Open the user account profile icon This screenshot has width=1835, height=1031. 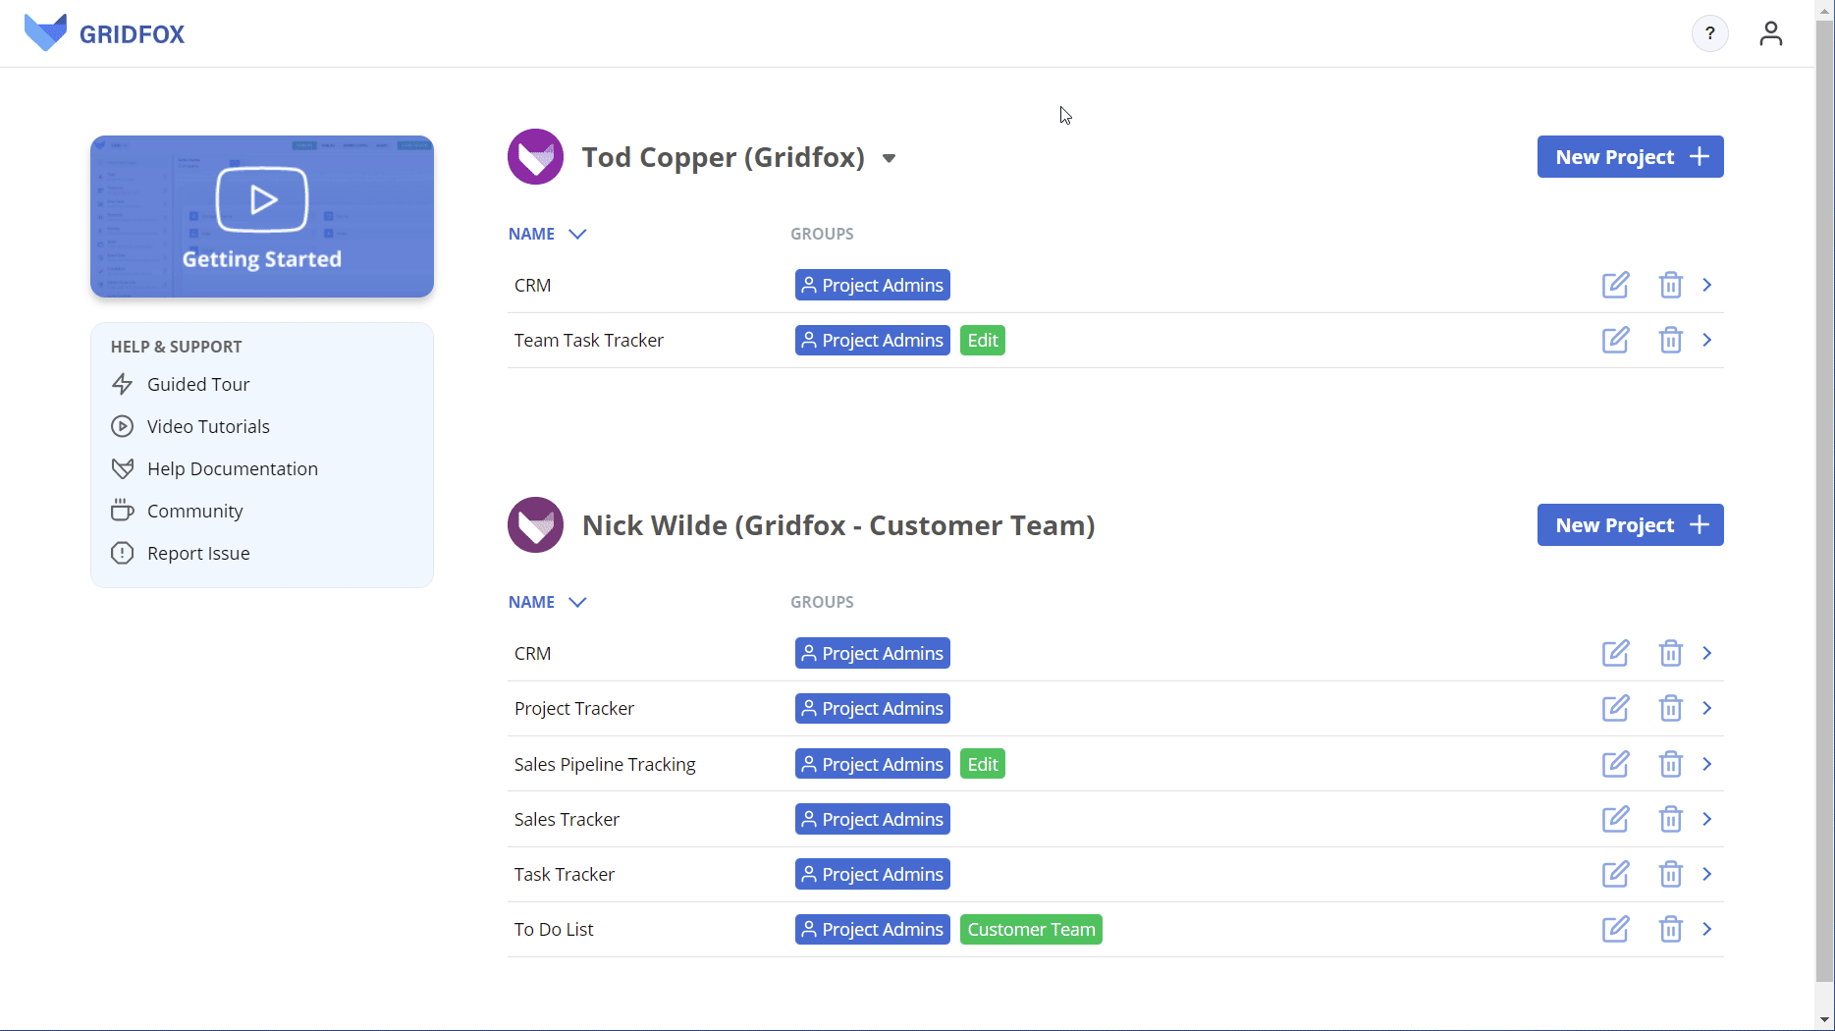(x=1770, y=33)
